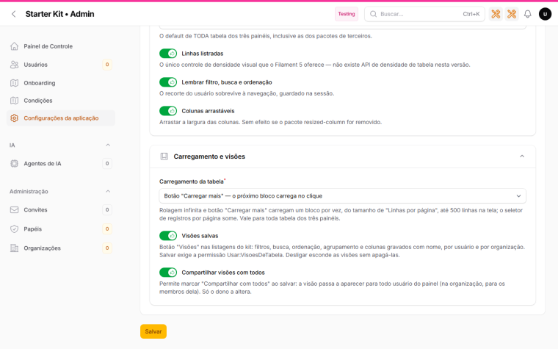Click Configurações da aplicação sidebar link
558x349 pixels.
60,118
